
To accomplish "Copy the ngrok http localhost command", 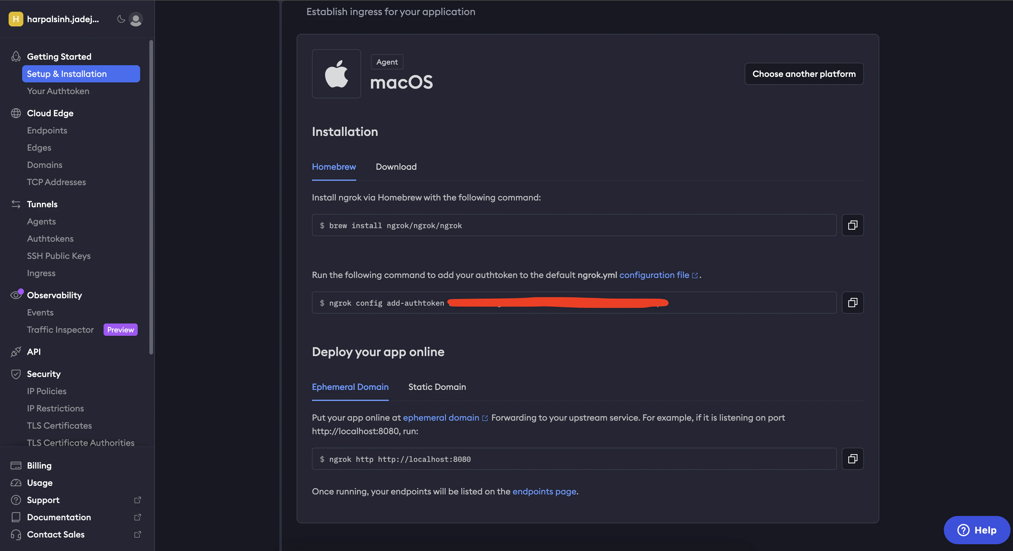I will 852,459.
